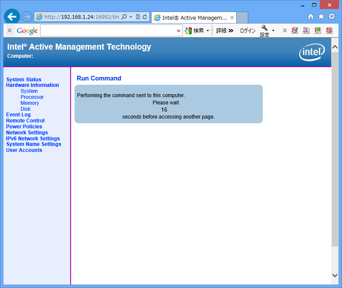
Task: Click the Google toolbar ログイン button
Action: click(247, 31)
